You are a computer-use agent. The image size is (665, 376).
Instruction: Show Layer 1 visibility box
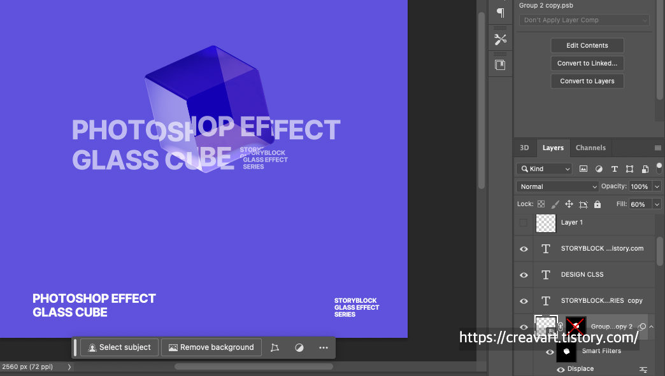524,223
